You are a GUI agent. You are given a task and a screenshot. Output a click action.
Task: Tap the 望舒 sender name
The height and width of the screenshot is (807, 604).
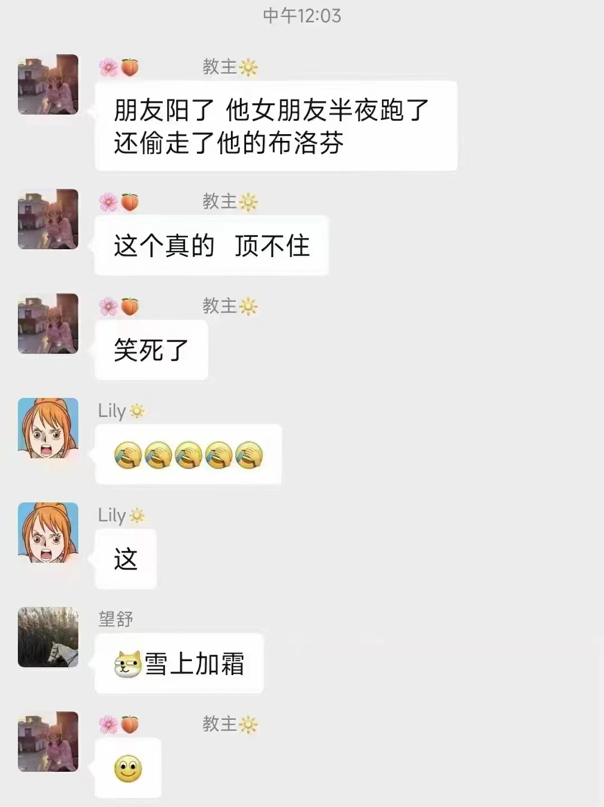(116, 619)
